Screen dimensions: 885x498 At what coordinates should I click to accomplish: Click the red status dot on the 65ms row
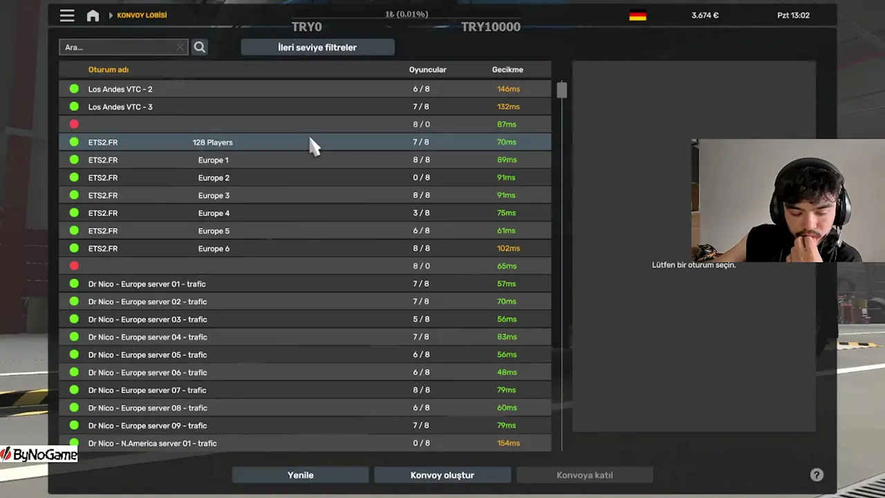[74, 266]
